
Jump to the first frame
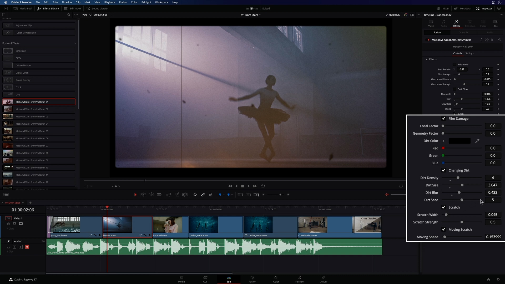(230, 186)
